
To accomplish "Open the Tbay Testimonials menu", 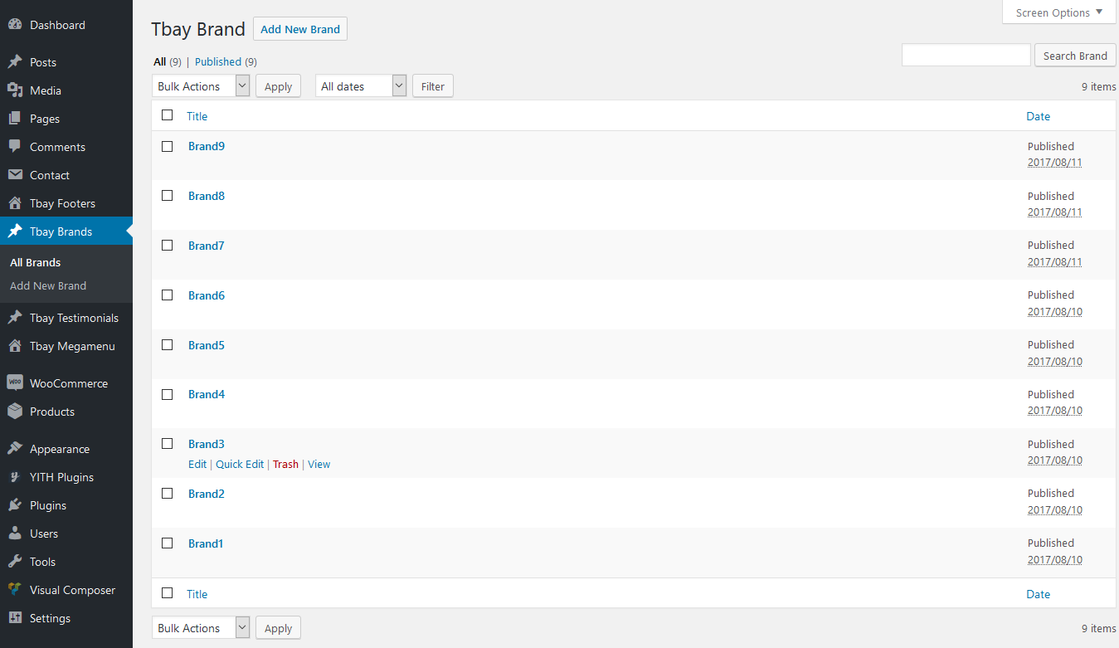I will 74,318.
